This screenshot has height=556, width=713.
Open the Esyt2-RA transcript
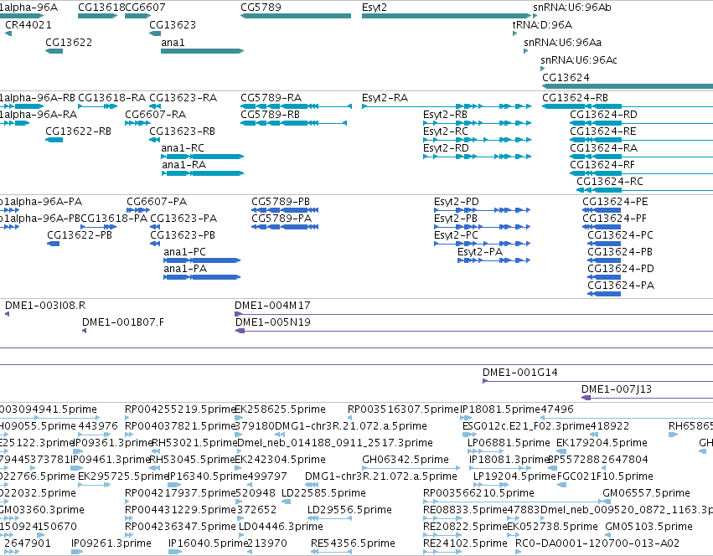447,106
